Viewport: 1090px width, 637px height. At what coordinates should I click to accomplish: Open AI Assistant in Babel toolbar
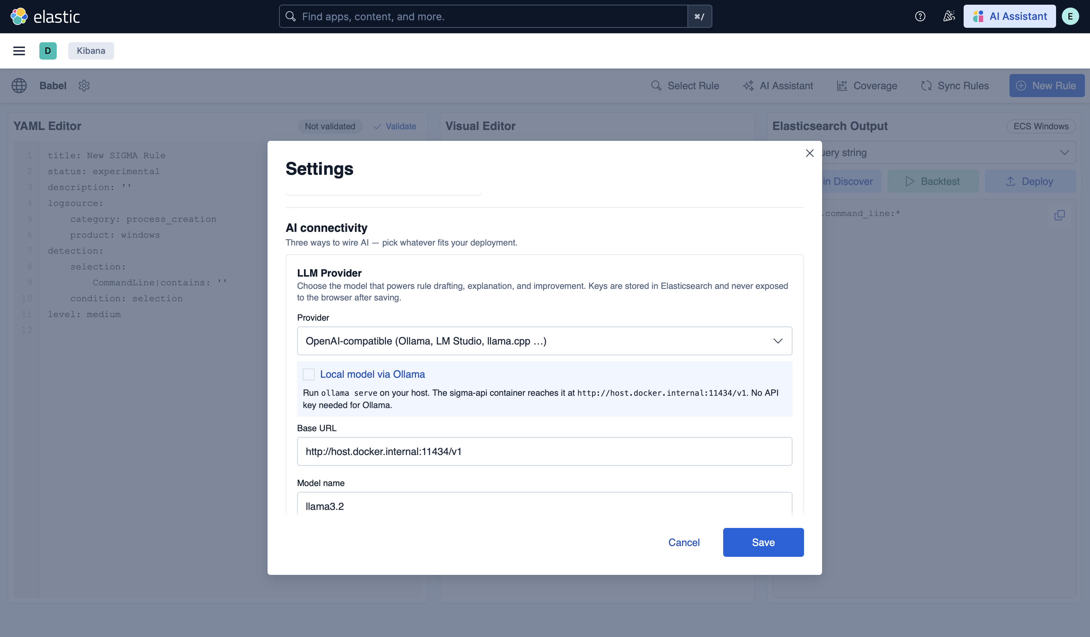pyautogui.click(x=778, y=86)
